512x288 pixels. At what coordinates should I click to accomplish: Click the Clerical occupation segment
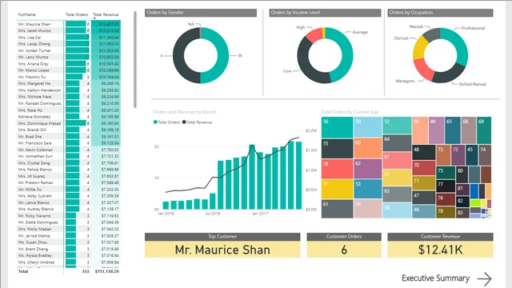point(419,48)
